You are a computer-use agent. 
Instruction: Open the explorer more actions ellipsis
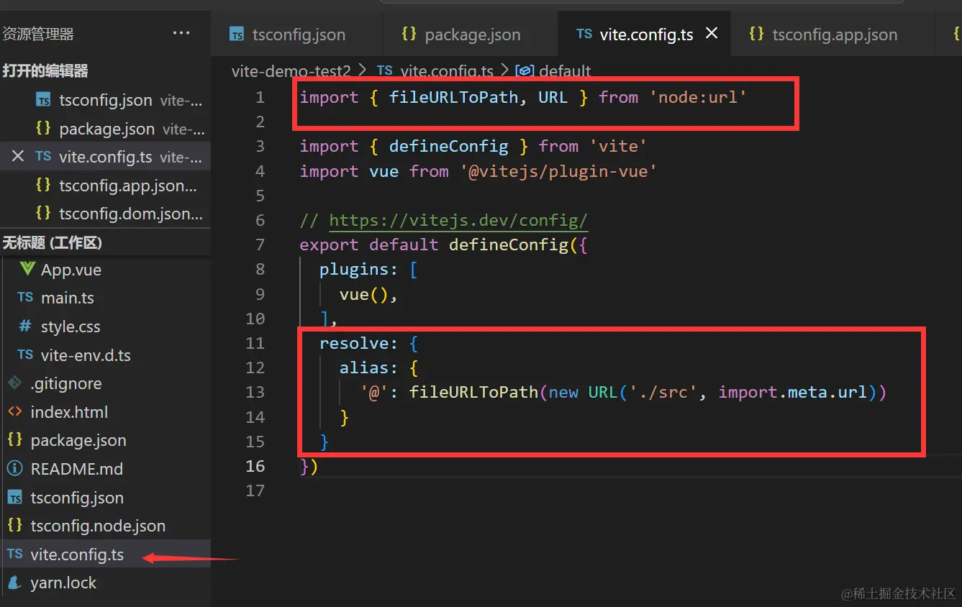181,33
